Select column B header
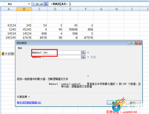The height and width of the screenshot is (114, 149). (x=24, y=9)
